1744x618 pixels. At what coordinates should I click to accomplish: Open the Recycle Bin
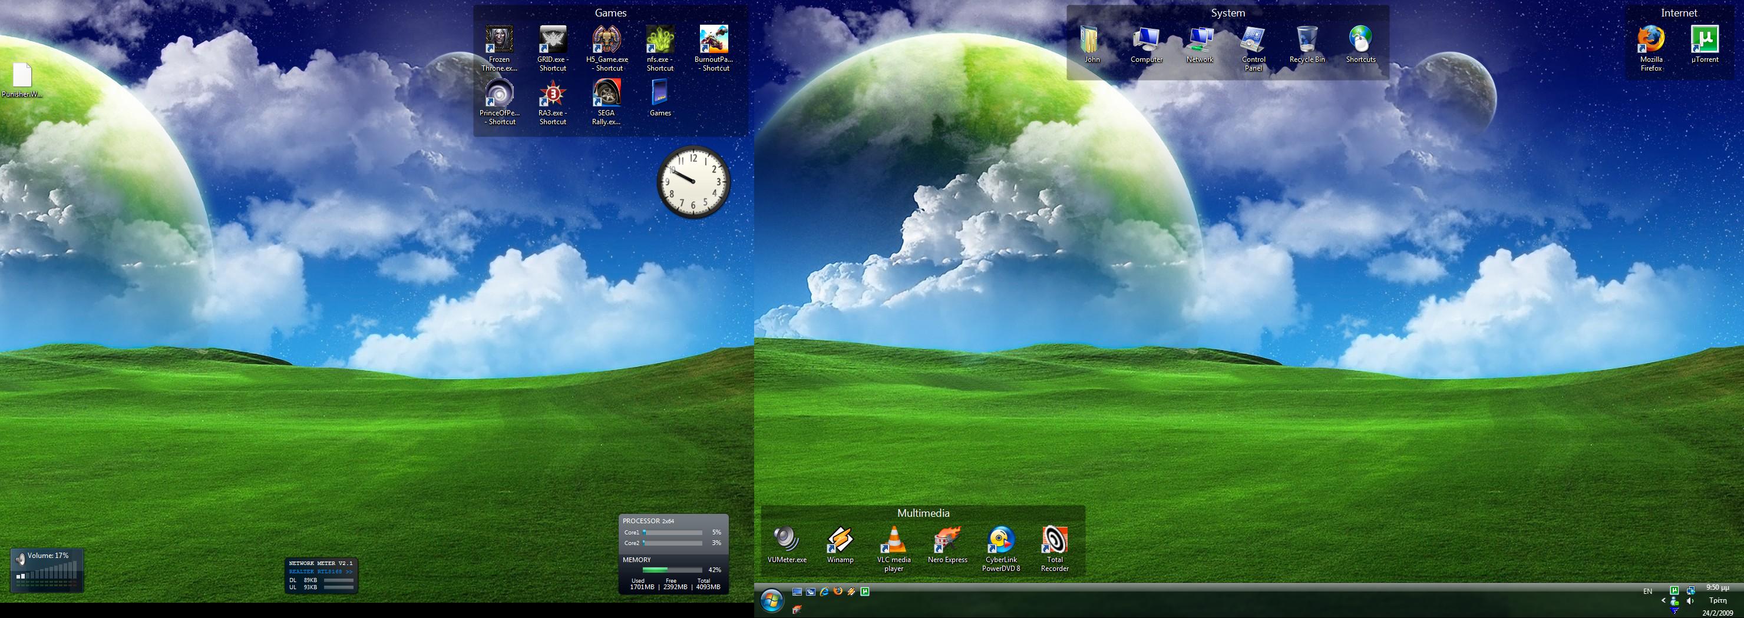pos(1307,41)
